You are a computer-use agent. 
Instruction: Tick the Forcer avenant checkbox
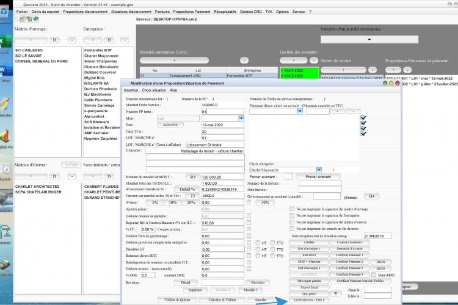(x=289, y=176)
